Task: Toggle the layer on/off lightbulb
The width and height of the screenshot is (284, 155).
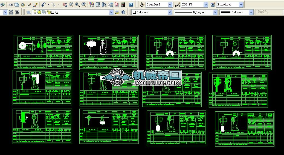Action: pos(35,12)
